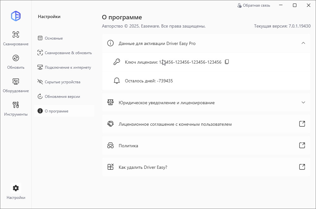Click the Настройки gear icon
This screenshot has width=316, height=209.
click(x=16, y=188)
